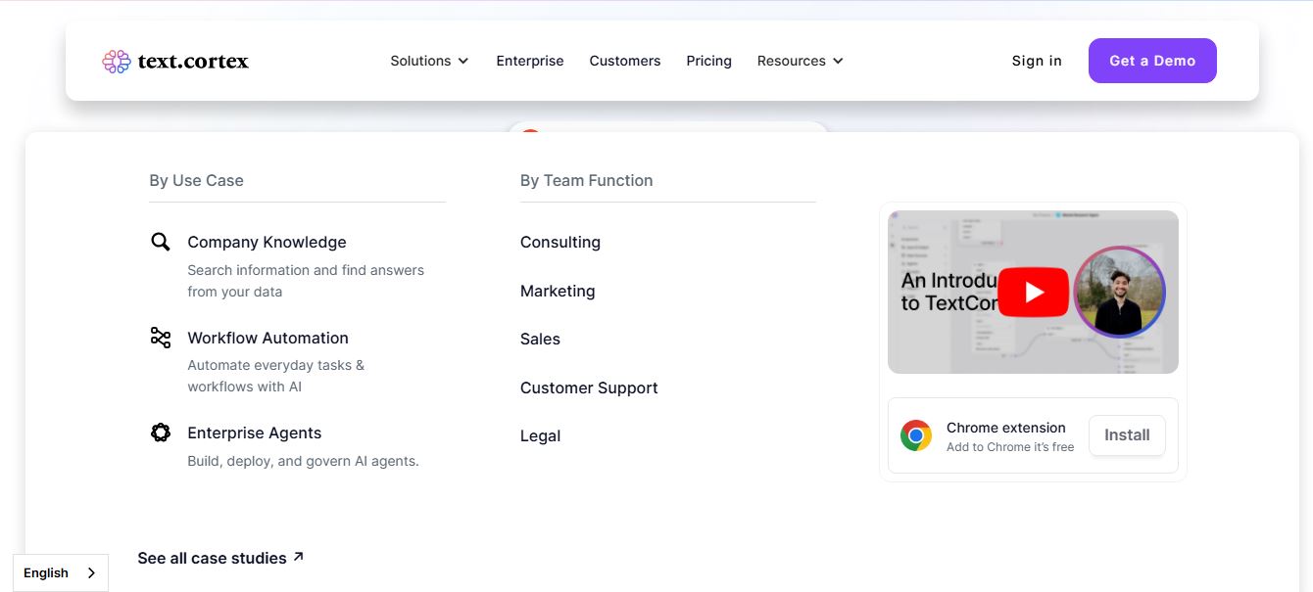Screen dimensions: 1313x592
Task: Expand the Resources menu chevron
Action: pos(838,61)
